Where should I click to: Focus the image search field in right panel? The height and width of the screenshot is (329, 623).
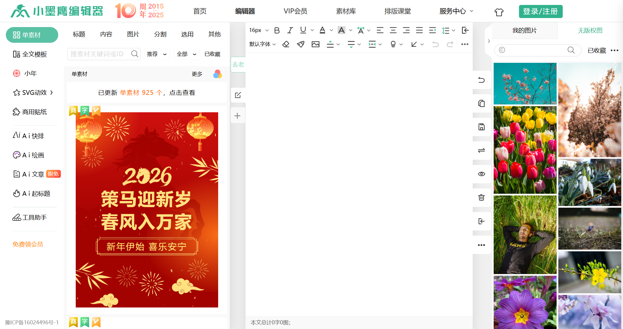coord(538,50)
